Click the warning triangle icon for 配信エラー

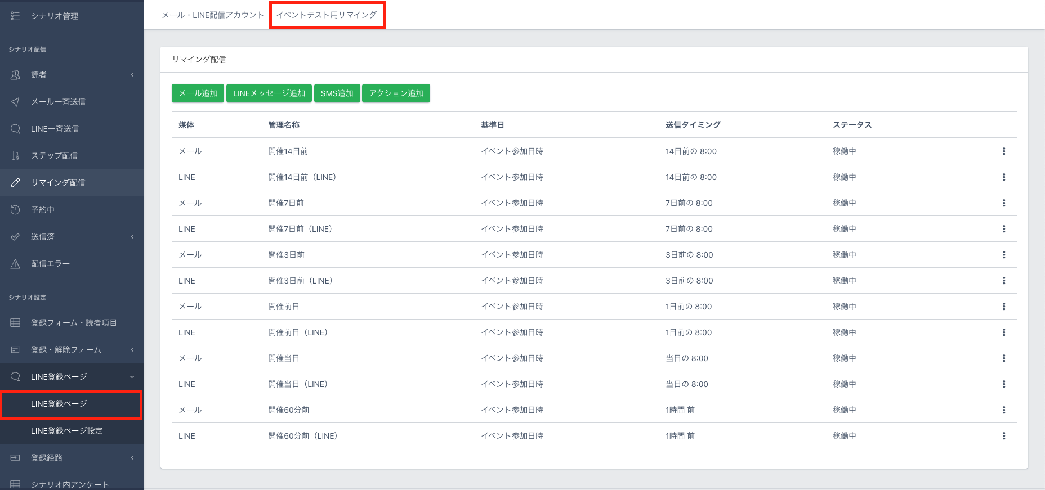coord(15,264)
